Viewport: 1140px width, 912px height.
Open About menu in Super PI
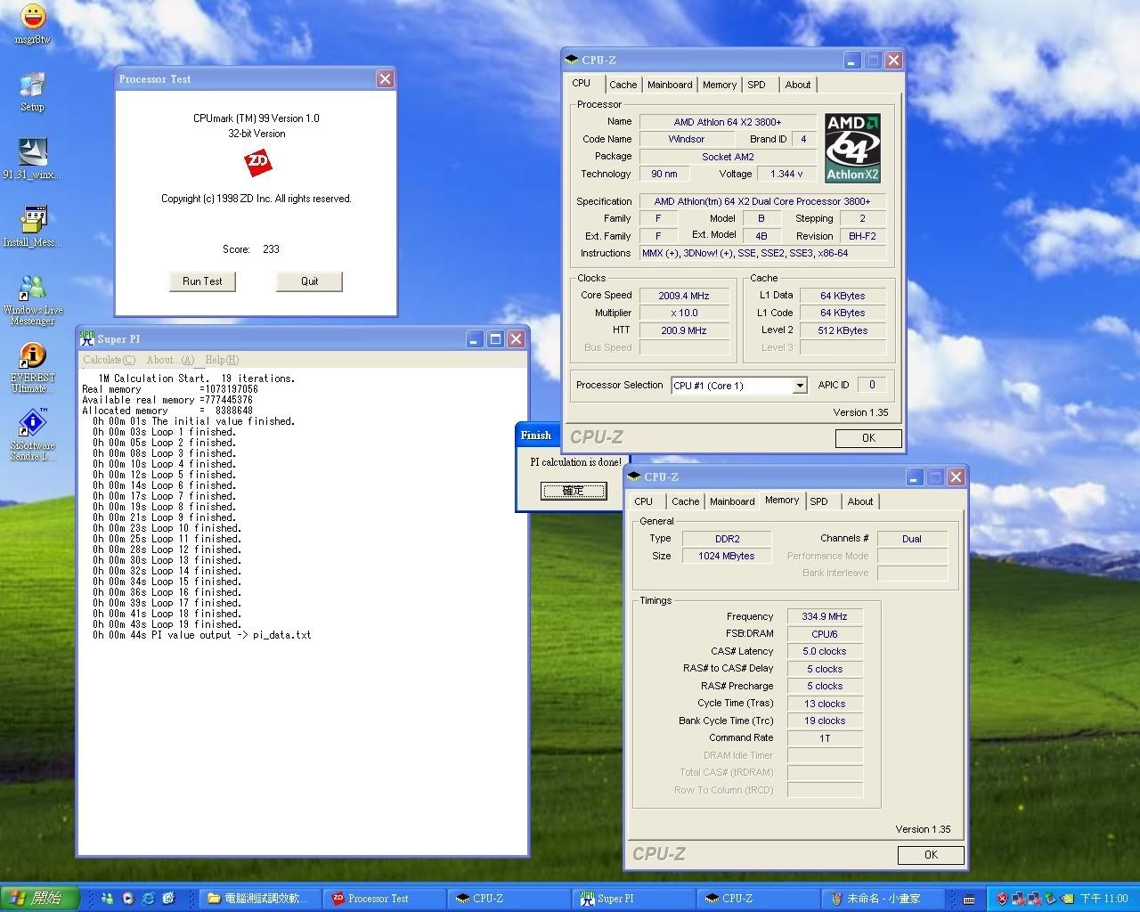pos(169,360)
